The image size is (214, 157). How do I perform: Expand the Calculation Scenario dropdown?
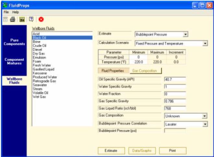click(x=205, y=43)
